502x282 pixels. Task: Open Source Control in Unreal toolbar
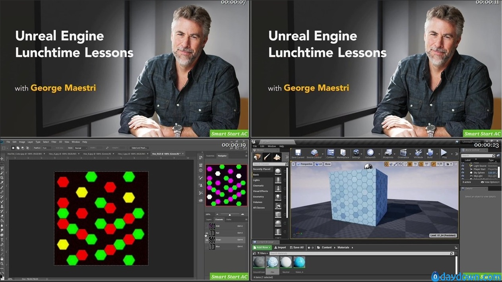pos(314,154)
